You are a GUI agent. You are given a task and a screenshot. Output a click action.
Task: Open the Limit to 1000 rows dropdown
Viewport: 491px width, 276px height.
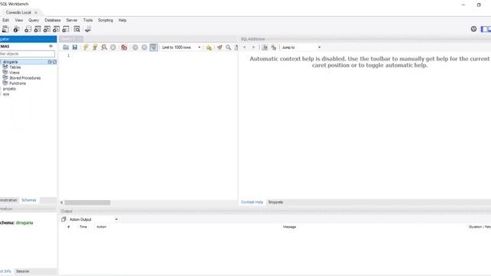click(x=181, y=48)
